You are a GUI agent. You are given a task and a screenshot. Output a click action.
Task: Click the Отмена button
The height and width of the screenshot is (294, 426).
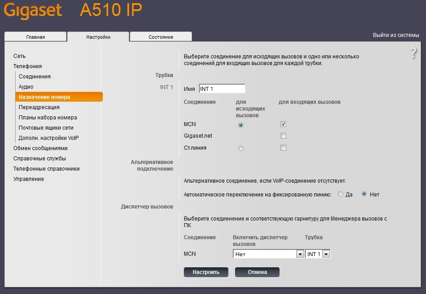click(x=257, y=272)
